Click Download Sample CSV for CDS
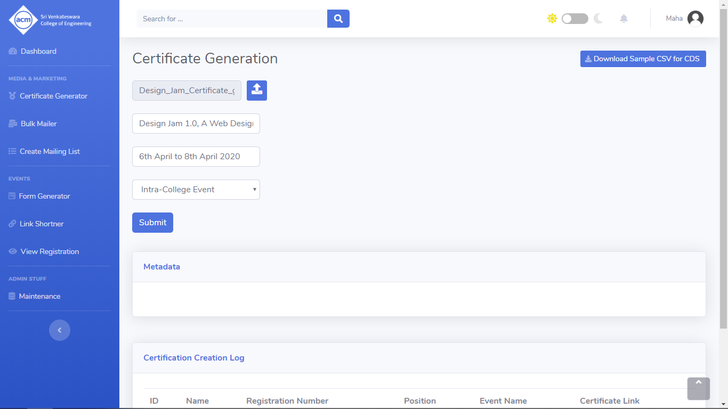 coord(643,59)
